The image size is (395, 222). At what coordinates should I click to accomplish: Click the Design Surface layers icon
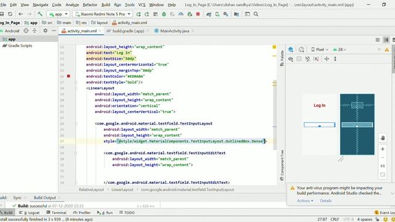pos(291,49)
